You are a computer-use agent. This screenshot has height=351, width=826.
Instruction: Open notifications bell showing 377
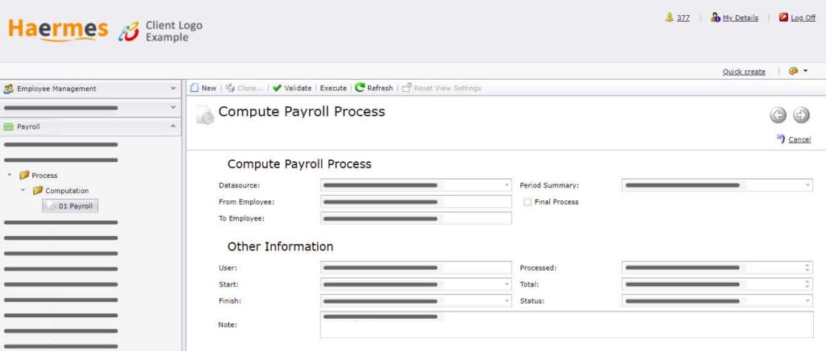click(x=670, y=18)
